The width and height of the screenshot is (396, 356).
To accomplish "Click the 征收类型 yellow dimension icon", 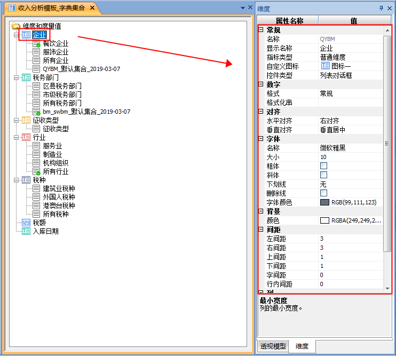I will (26, 120).
